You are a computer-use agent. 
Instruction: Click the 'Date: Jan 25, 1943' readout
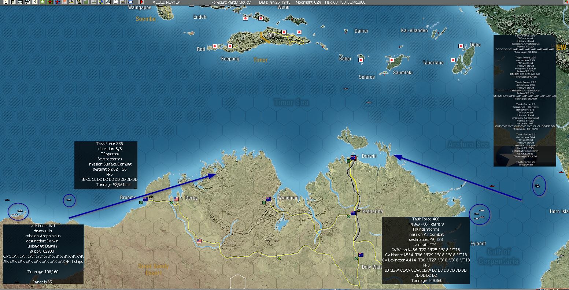click(274, 2)
